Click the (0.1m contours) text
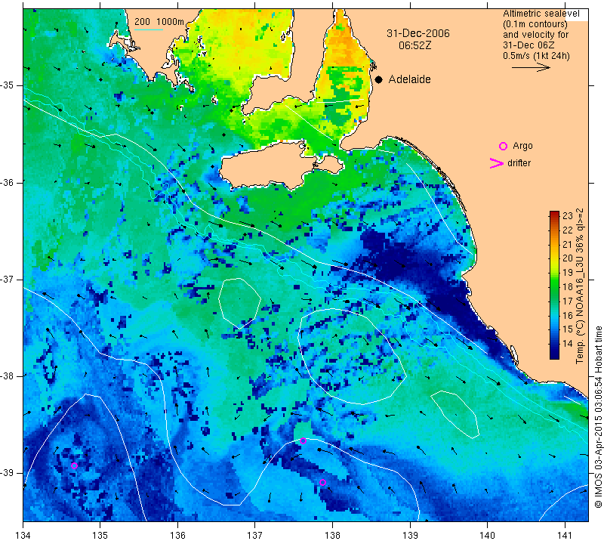 (535, 24)
